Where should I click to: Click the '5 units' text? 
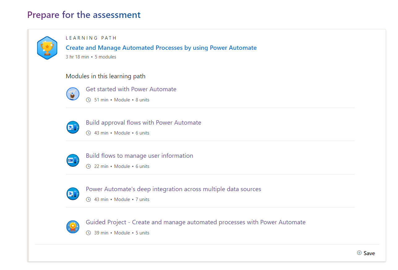[143, 233]
